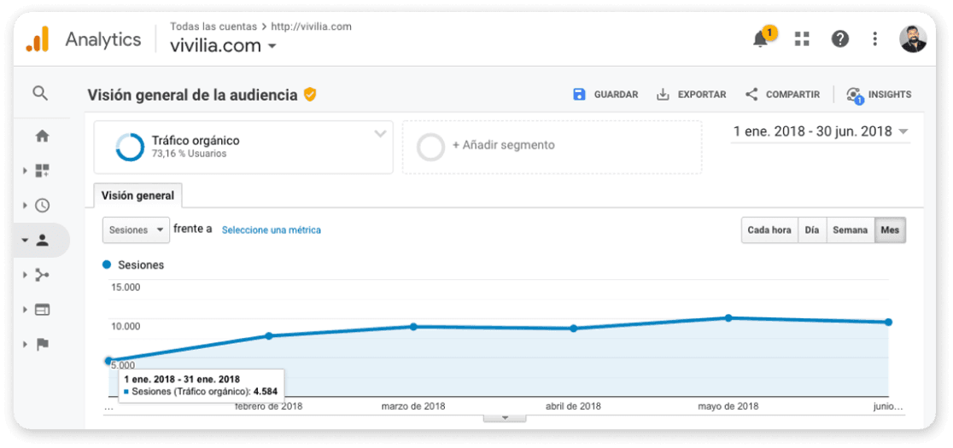
Task: Open the Google apps grid icon
Action: pyautogui.click(x=802, y=39)
